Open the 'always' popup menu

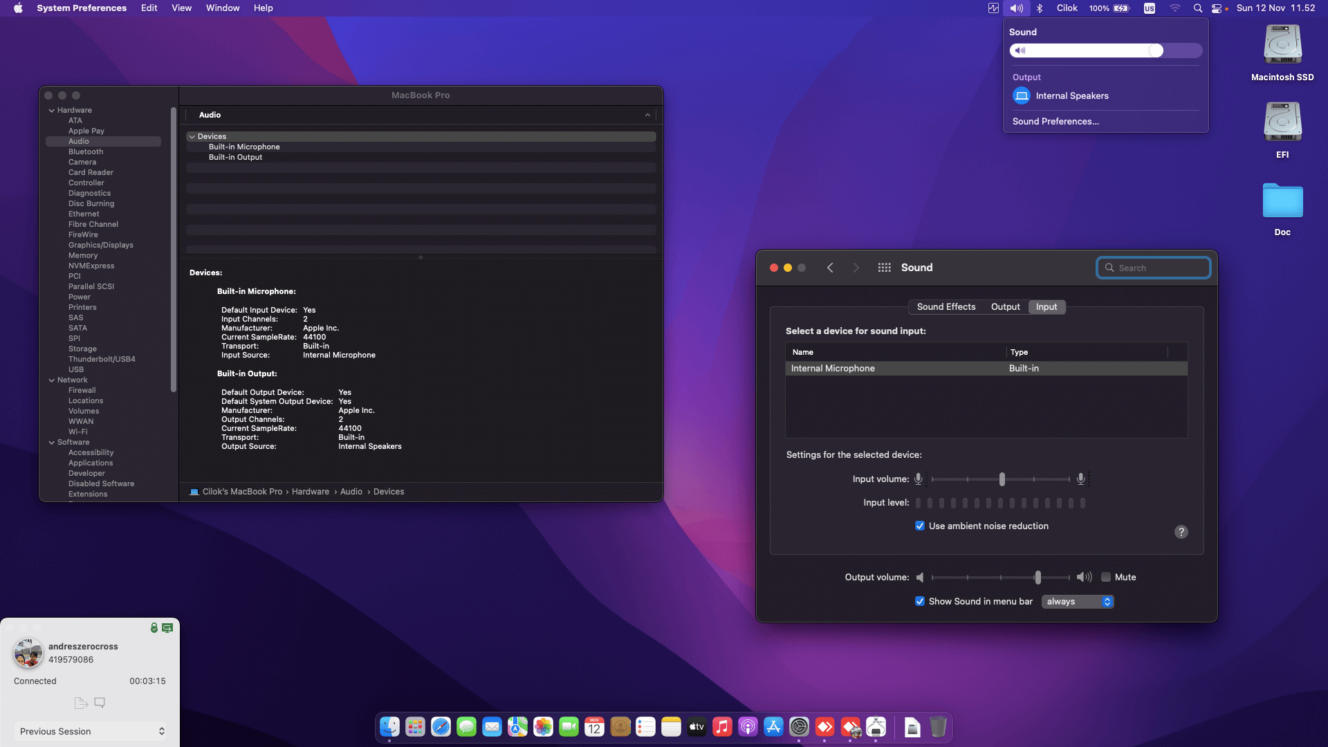point(1078,602)
